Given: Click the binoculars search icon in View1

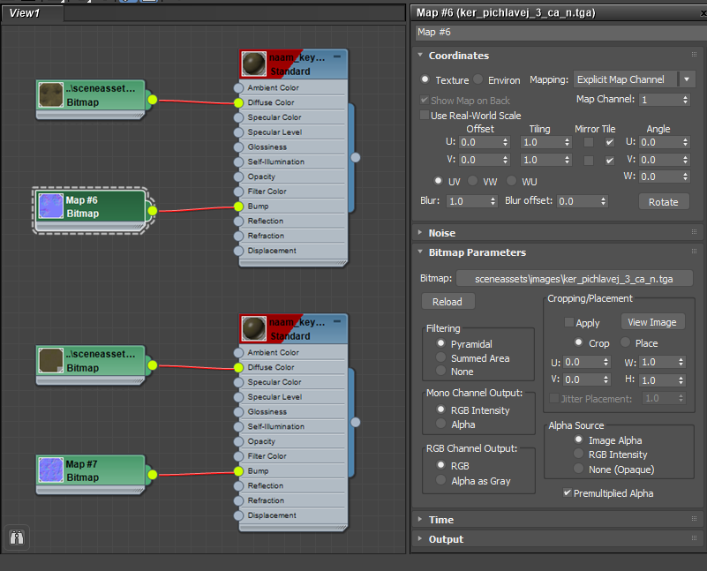Looking at the screenshot, I should pyautogui.click(x=17, y=537).
